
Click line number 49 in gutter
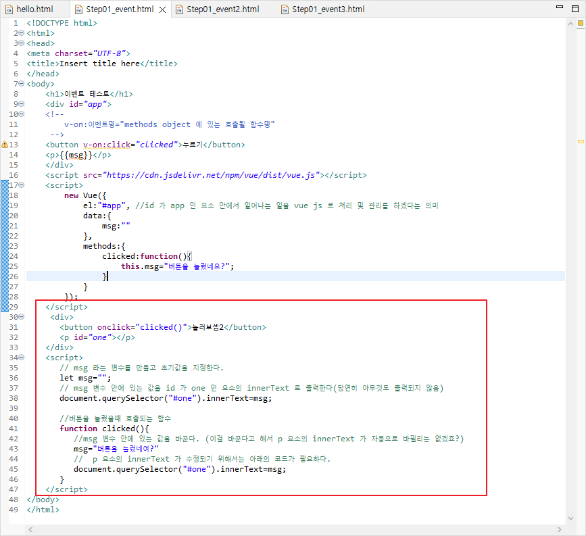[x=14, y=510]
